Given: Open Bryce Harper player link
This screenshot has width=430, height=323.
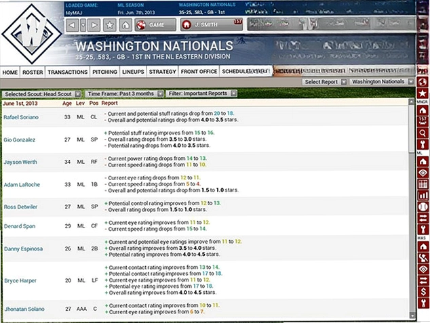Looking at the screenshot, I should click(x=20, y=281).
